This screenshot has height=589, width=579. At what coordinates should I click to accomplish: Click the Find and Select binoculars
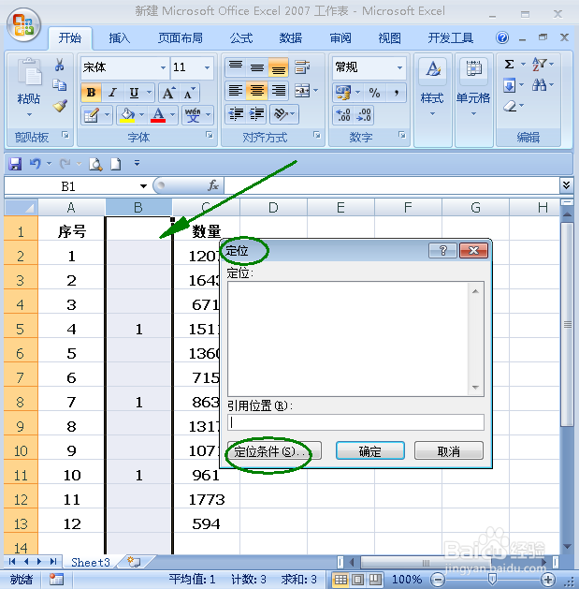click(x=539, y=85)
